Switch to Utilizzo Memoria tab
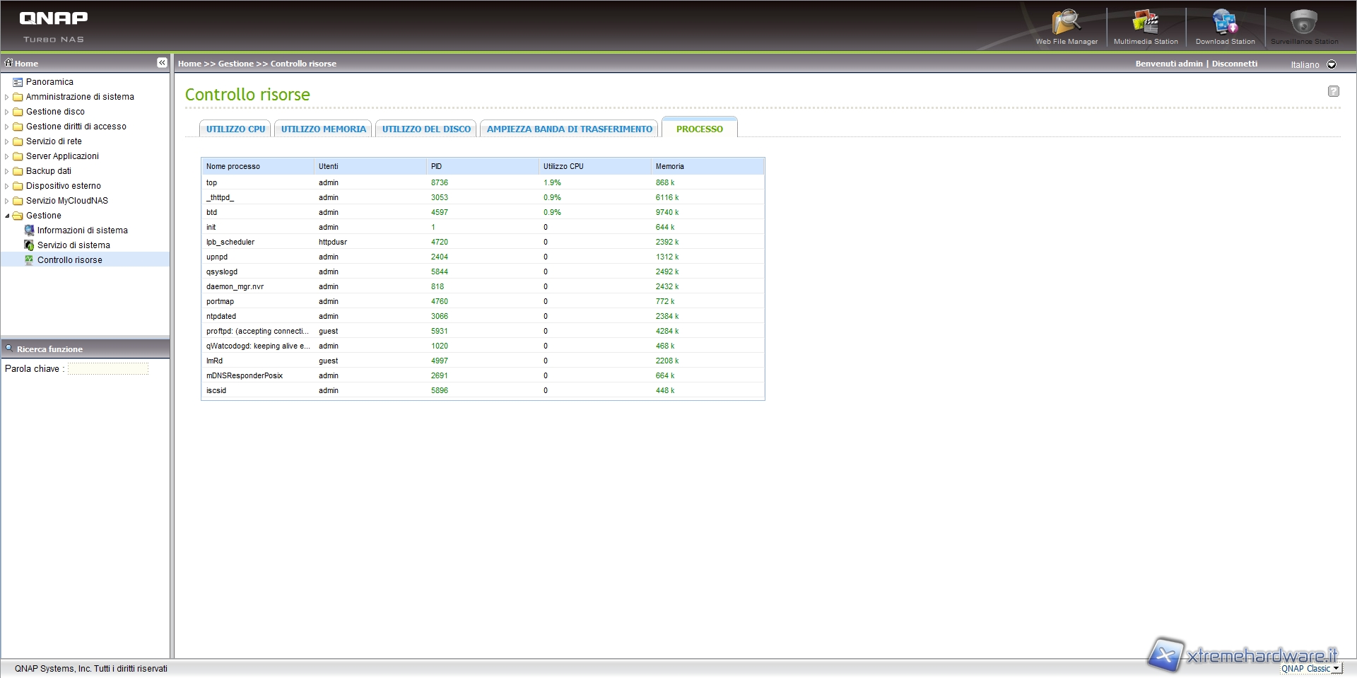The width and height of the screenshot is (1357, 678). (x=323, y=129)
